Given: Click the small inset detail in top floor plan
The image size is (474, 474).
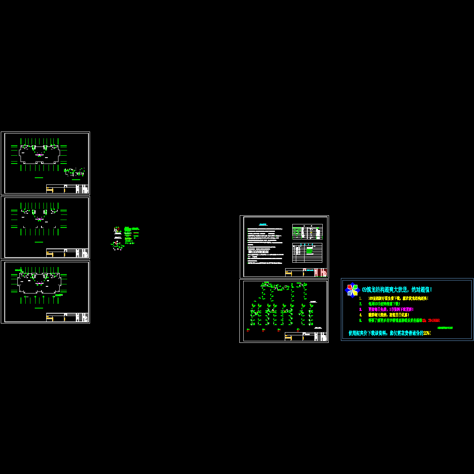Looking at the screenshot, I should tap(74, 172).
